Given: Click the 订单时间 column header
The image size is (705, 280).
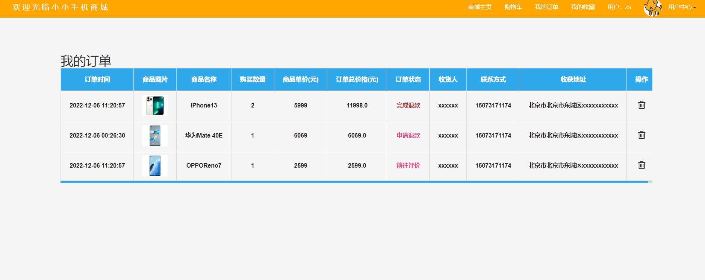Looking at the screenshot, I should pyautogui.click(x=97, y=79).
